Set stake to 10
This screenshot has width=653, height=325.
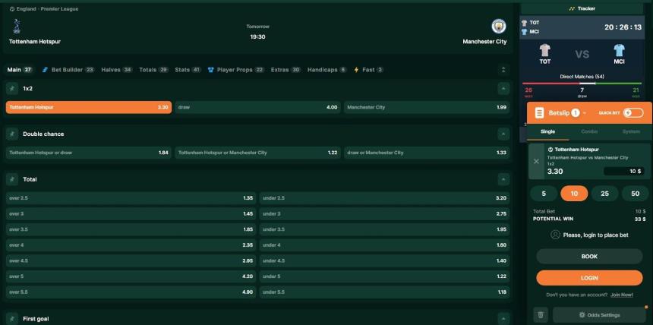(x=574, y=194)
